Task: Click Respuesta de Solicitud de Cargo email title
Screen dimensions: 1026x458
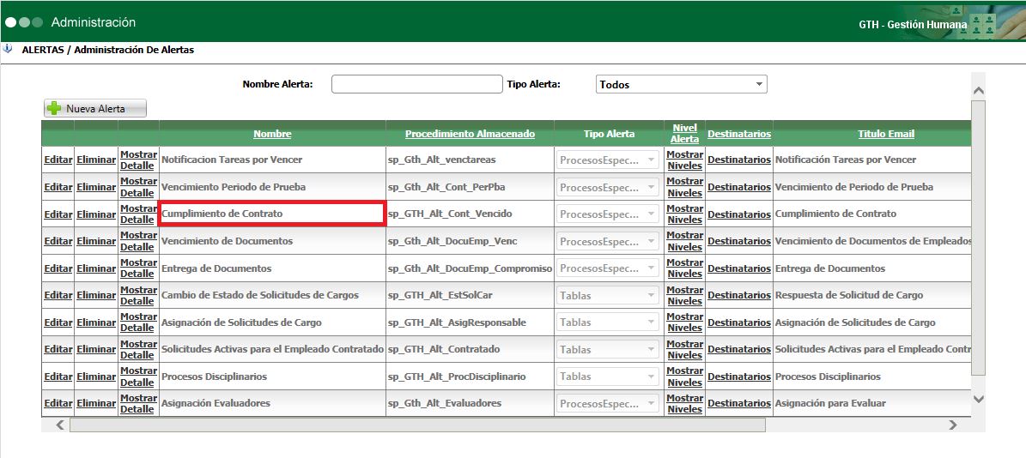Action: pyautogui.click(x=848, y=295)
